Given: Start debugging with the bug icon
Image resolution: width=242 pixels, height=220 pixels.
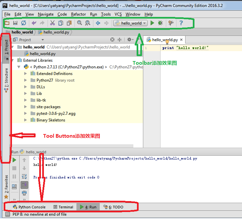Looking at the screenshot, I should pyautogui.click(x=161, y=23).
